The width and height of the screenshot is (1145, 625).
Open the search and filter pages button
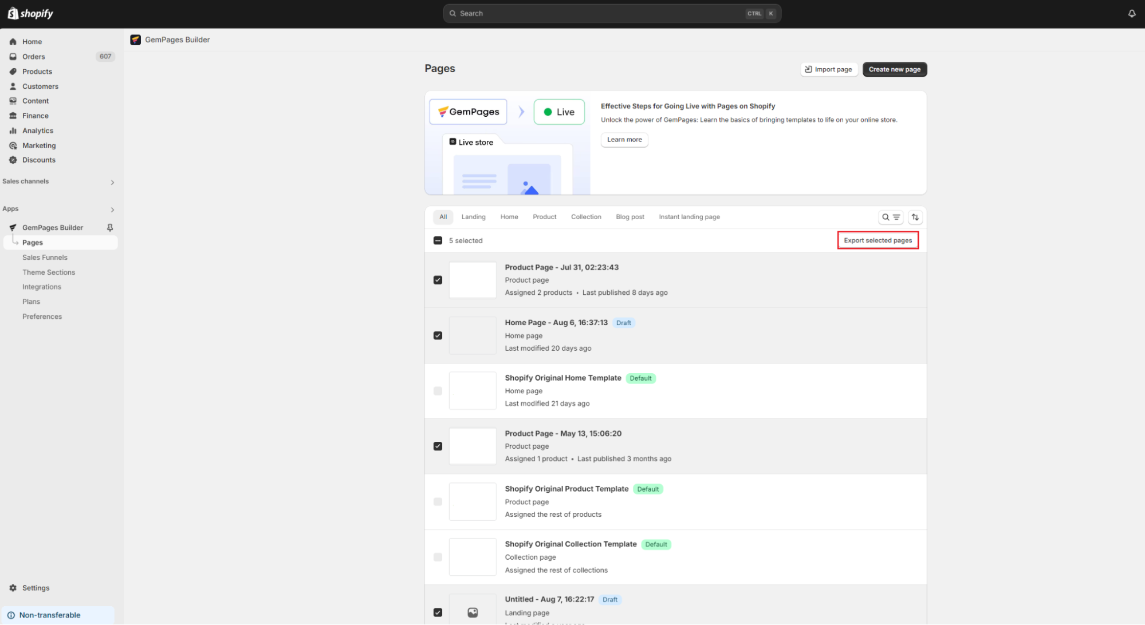click(891, 217)
